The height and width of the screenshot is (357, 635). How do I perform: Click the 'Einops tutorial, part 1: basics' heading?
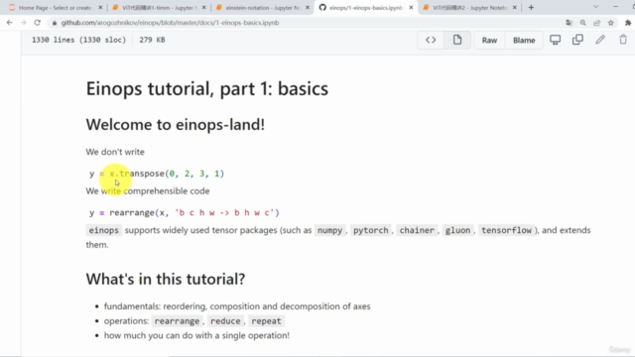click(x=207, y=88)
